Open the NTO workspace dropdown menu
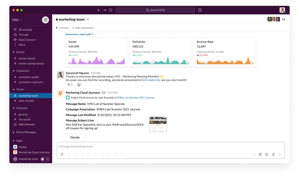Screen dimensions: 299x176 coord(17,20)
